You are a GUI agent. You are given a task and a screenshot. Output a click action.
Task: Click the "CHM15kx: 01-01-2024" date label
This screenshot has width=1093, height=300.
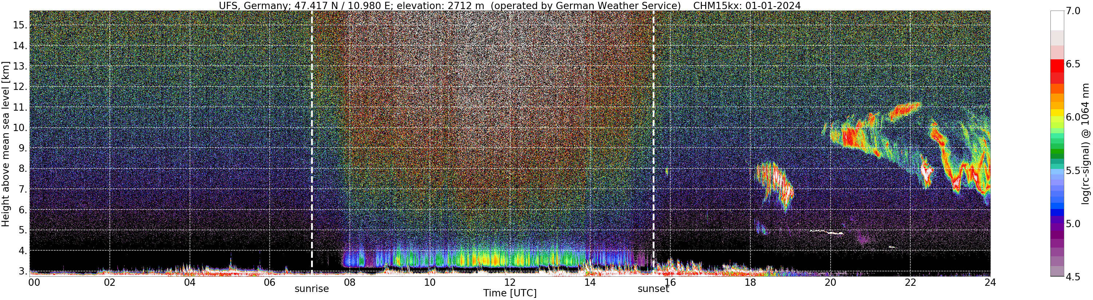747,5
